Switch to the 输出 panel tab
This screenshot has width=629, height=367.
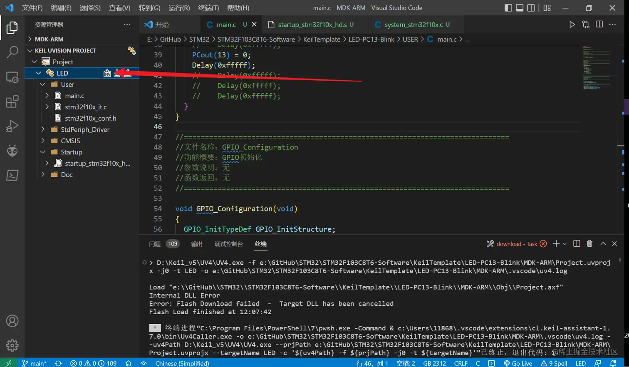coord(197,244)
